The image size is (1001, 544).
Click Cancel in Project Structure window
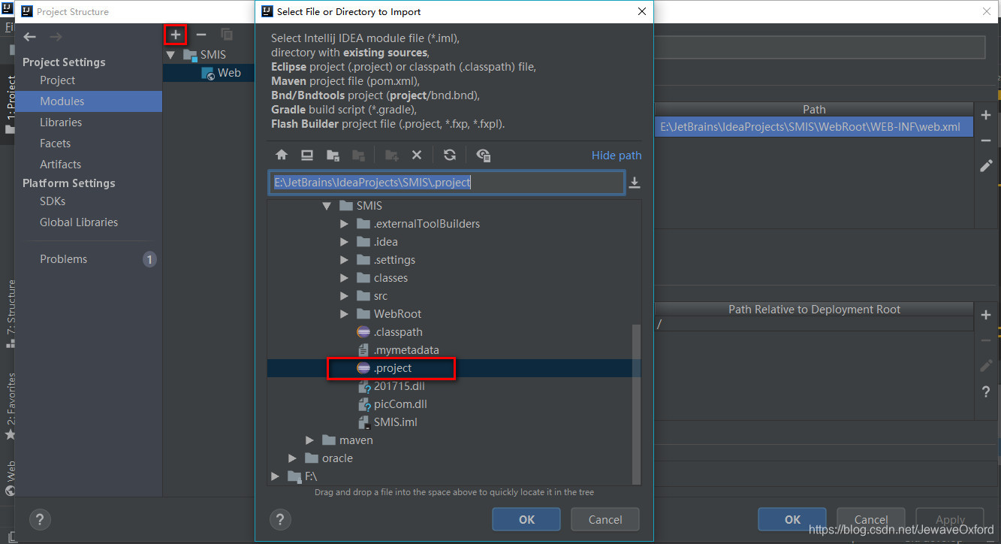(871, 519)
